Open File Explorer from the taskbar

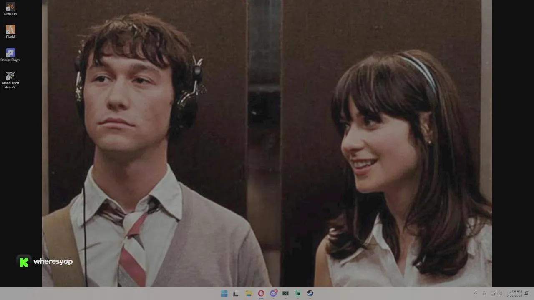pos(249,293)
